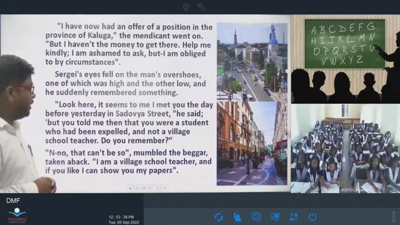Click the line 'school teacher. Do you remember?'

tap(109, 141)
